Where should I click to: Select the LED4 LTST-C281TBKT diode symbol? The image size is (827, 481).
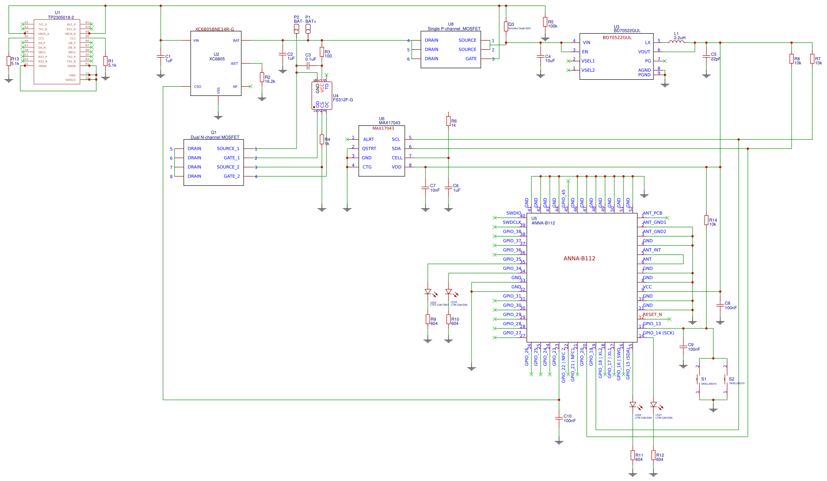point(428,292)
